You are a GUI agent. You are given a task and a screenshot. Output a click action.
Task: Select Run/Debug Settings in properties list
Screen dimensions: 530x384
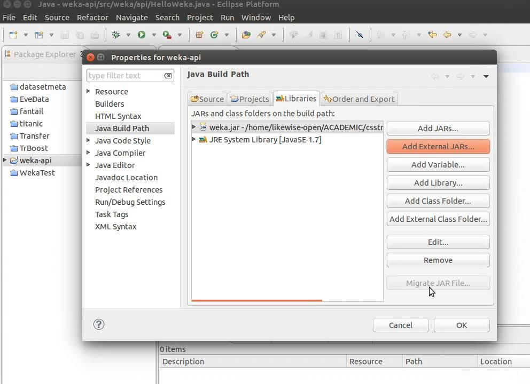coord(130,202)
